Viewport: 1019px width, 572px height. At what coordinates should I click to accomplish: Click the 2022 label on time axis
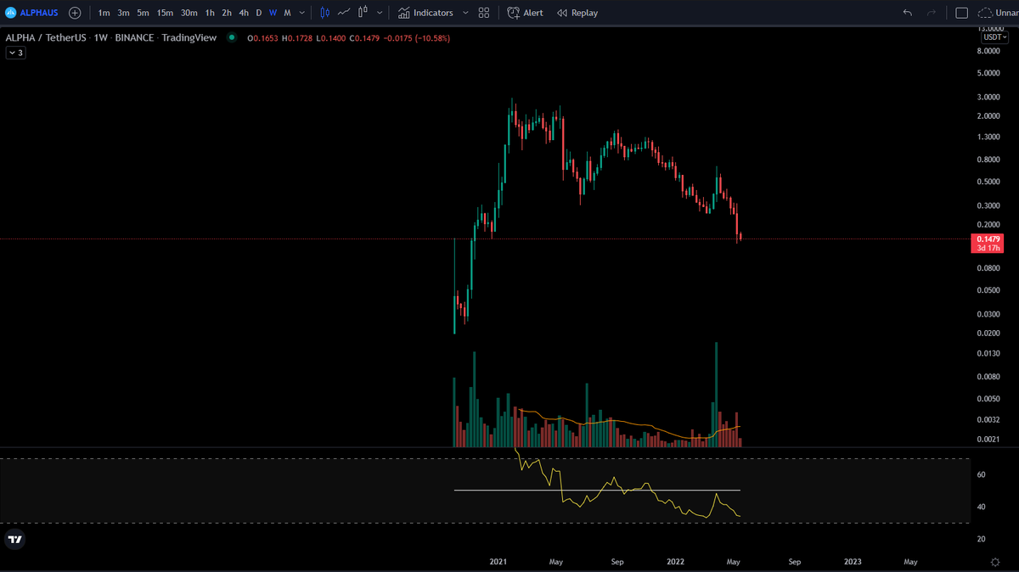click(676, 562)
